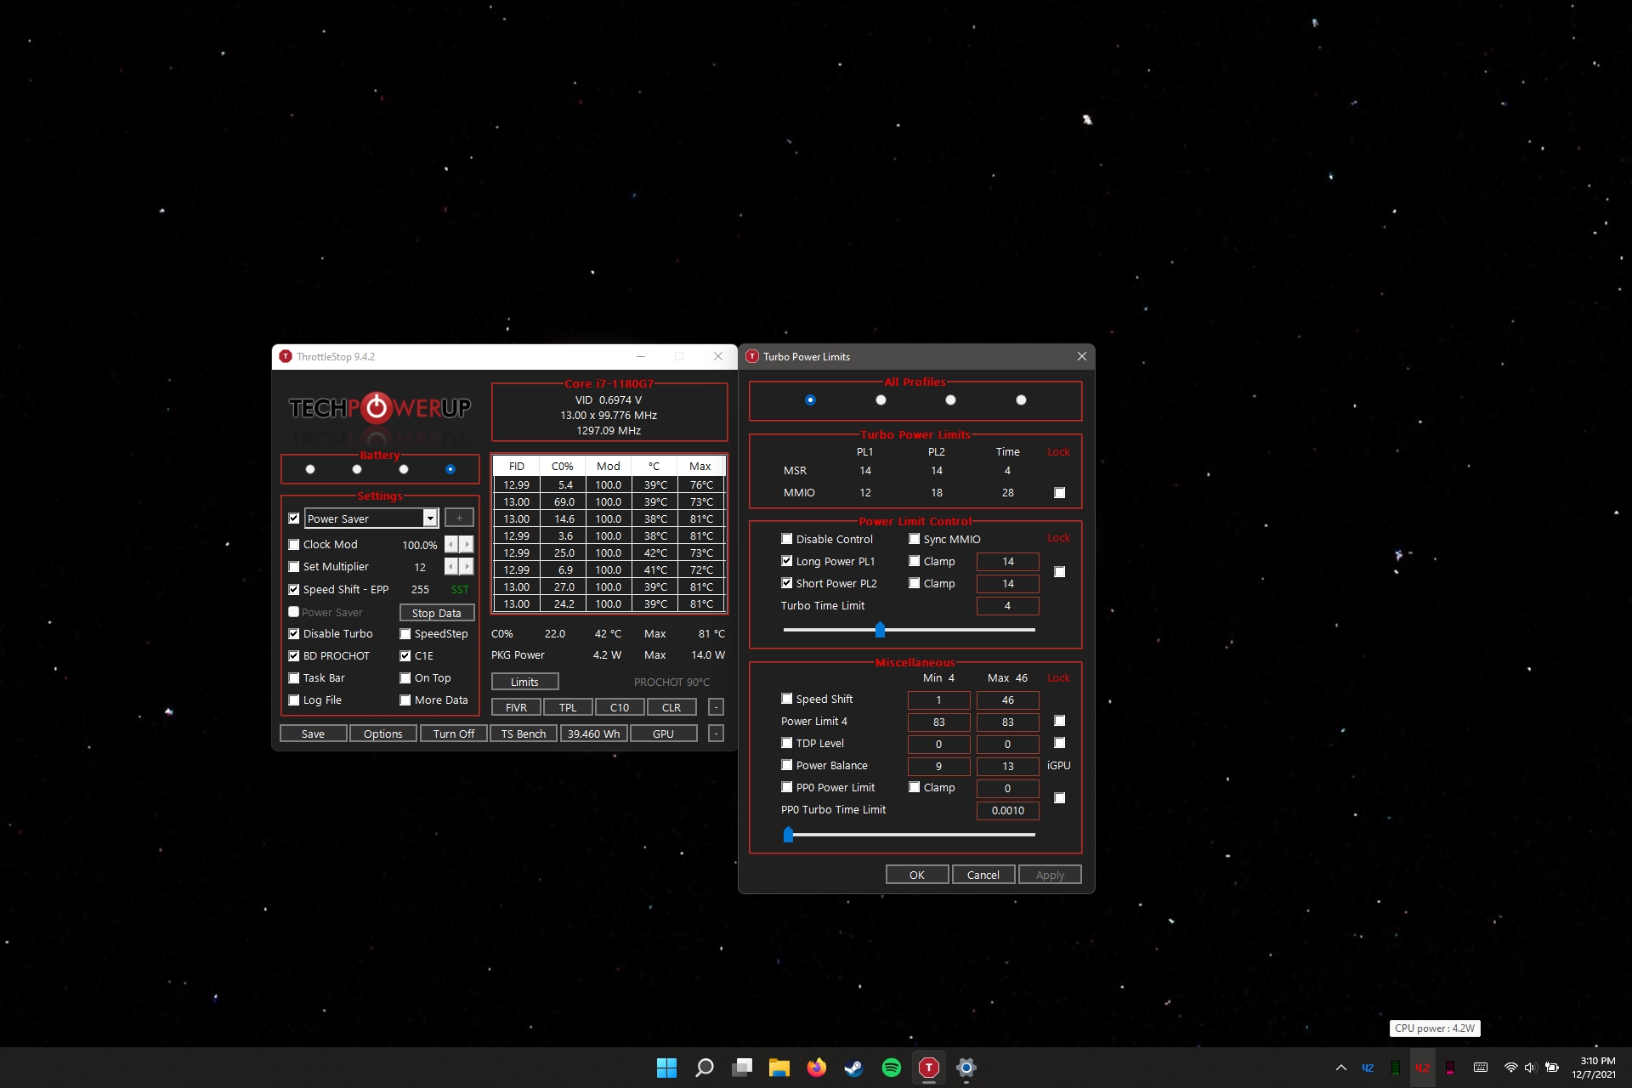1632x1088 pixels.
Task: Open Steam from the taskbar
Action: (853, 1068)
